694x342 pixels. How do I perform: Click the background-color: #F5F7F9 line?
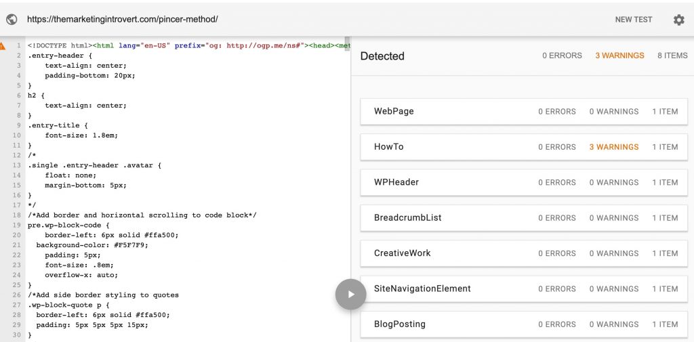92,244
